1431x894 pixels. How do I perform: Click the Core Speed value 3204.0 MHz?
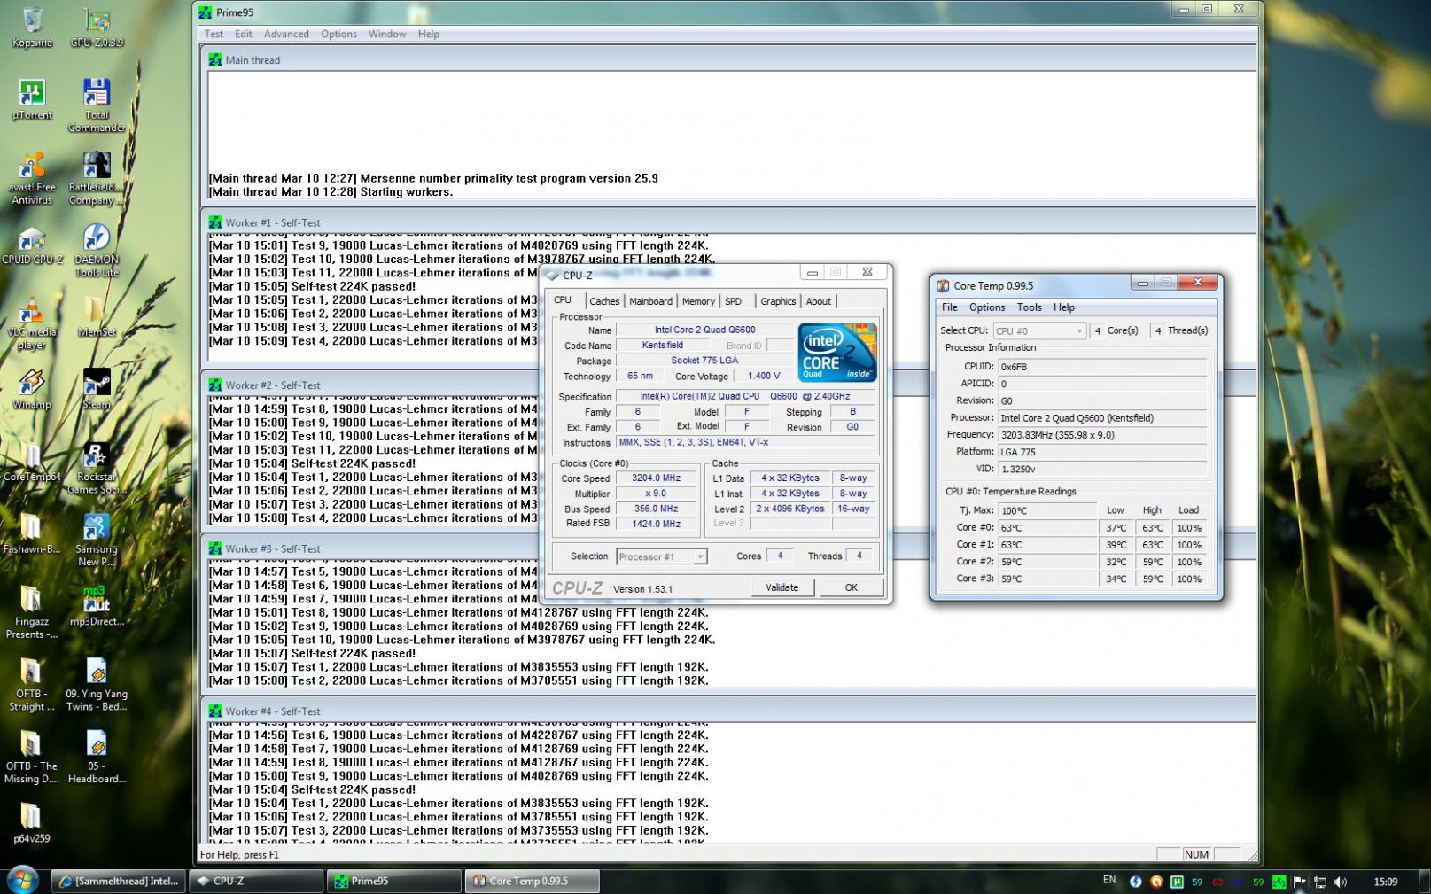656,478
